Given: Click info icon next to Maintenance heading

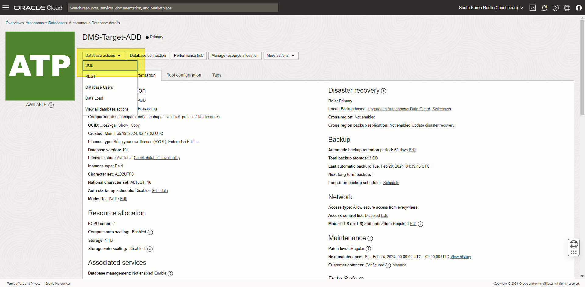Looking at the screenshot, I should click(x=370, y=238).
